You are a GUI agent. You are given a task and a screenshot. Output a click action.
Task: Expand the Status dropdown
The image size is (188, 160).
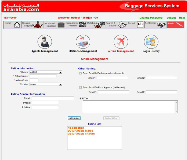point(60,72)
